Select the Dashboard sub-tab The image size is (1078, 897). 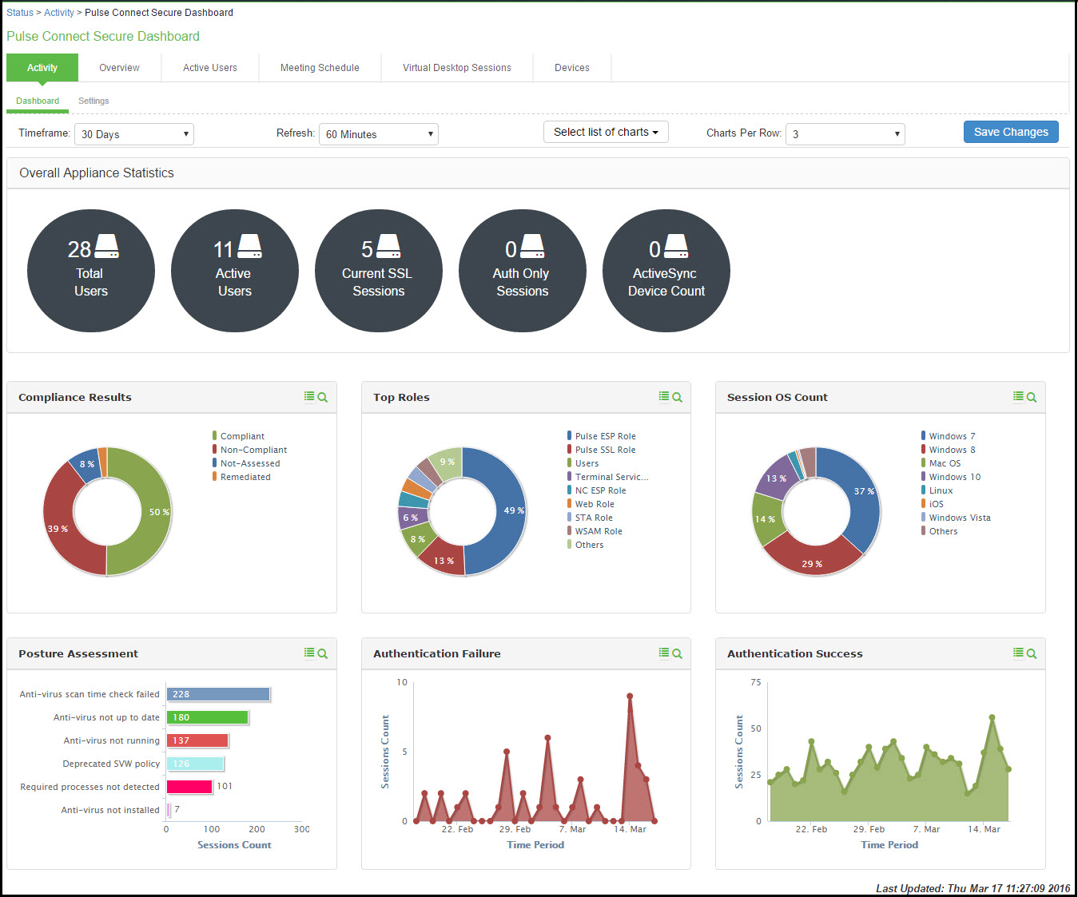pos(38,101)
